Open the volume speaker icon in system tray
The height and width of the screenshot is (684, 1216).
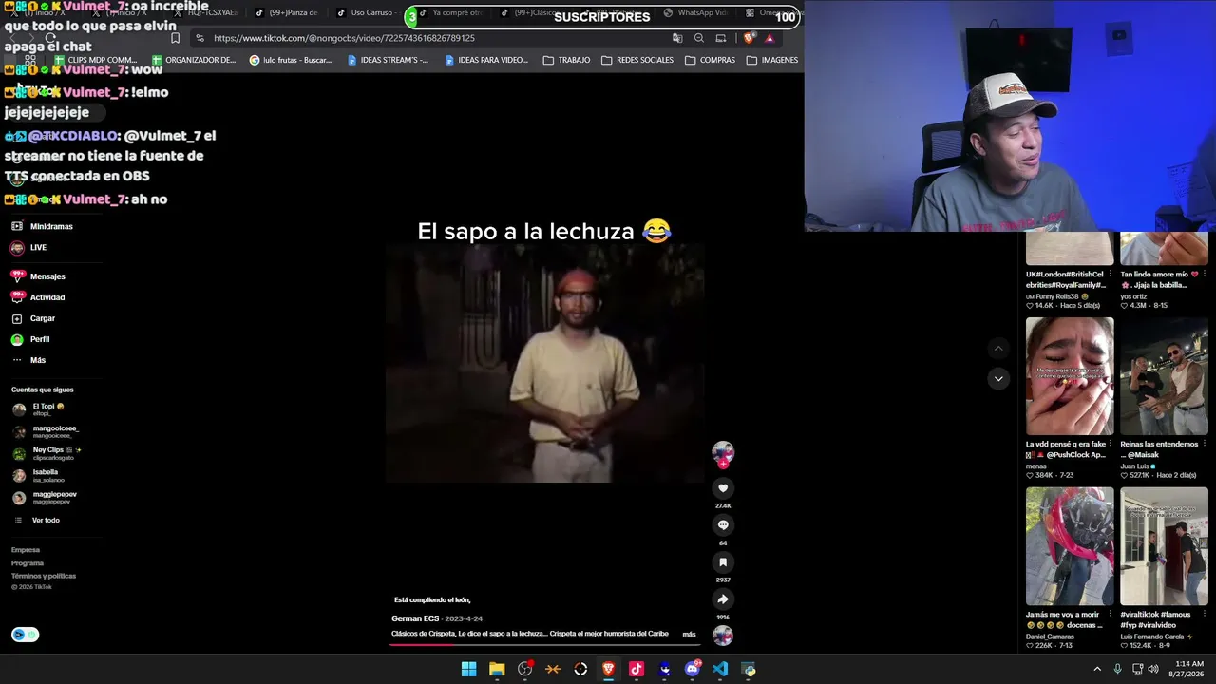click(1153, 669)
